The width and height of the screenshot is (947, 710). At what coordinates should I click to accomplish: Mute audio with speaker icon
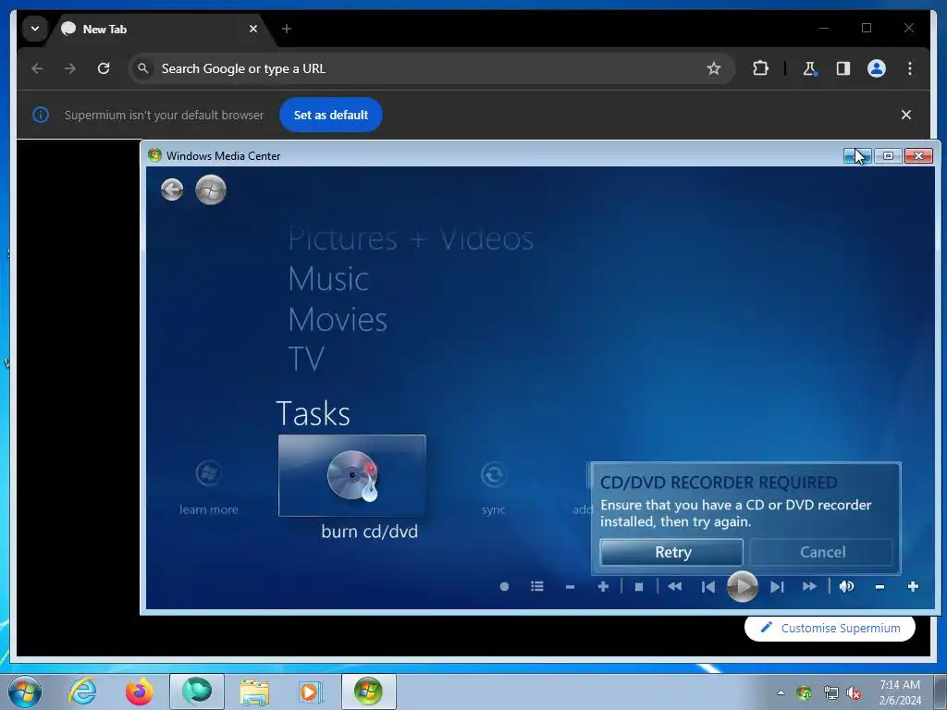coord(847,586)
